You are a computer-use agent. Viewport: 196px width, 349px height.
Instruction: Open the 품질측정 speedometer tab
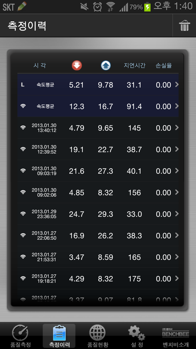[20, 336]
